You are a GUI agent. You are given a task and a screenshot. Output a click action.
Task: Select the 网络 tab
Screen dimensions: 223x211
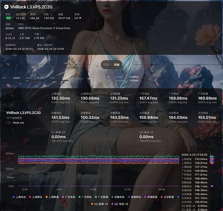click(x=117, y=65)
